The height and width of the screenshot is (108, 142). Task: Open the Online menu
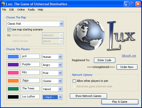[x=21, y=10]
